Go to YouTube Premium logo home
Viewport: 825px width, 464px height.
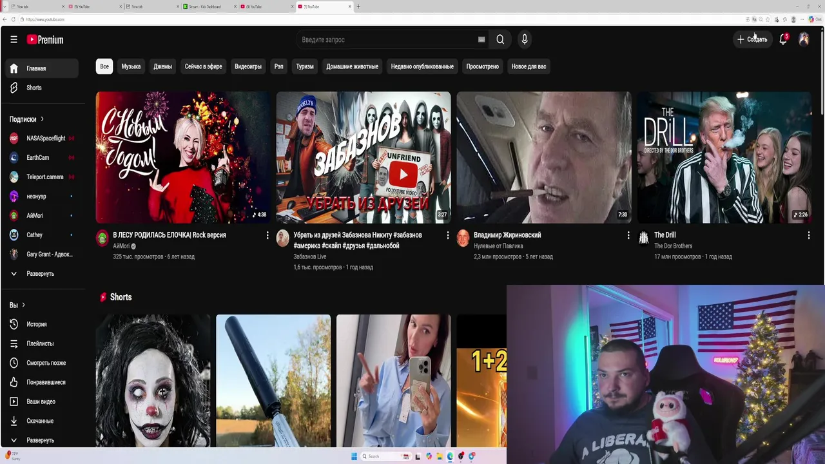(45, 39)
